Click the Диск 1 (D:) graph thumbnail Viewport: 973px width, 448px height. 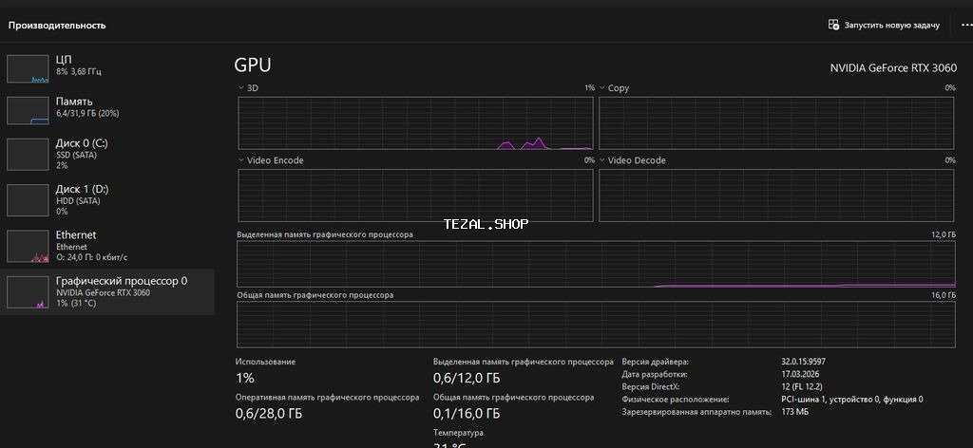click(x=28, y=200)
